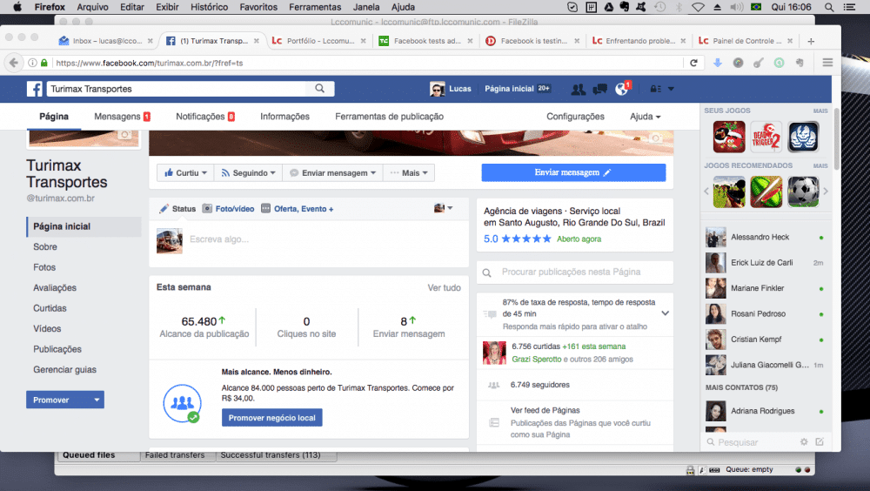Open the Mais dropdown button
The width and height of the screenshot is (870, 491).
[409, 172]
